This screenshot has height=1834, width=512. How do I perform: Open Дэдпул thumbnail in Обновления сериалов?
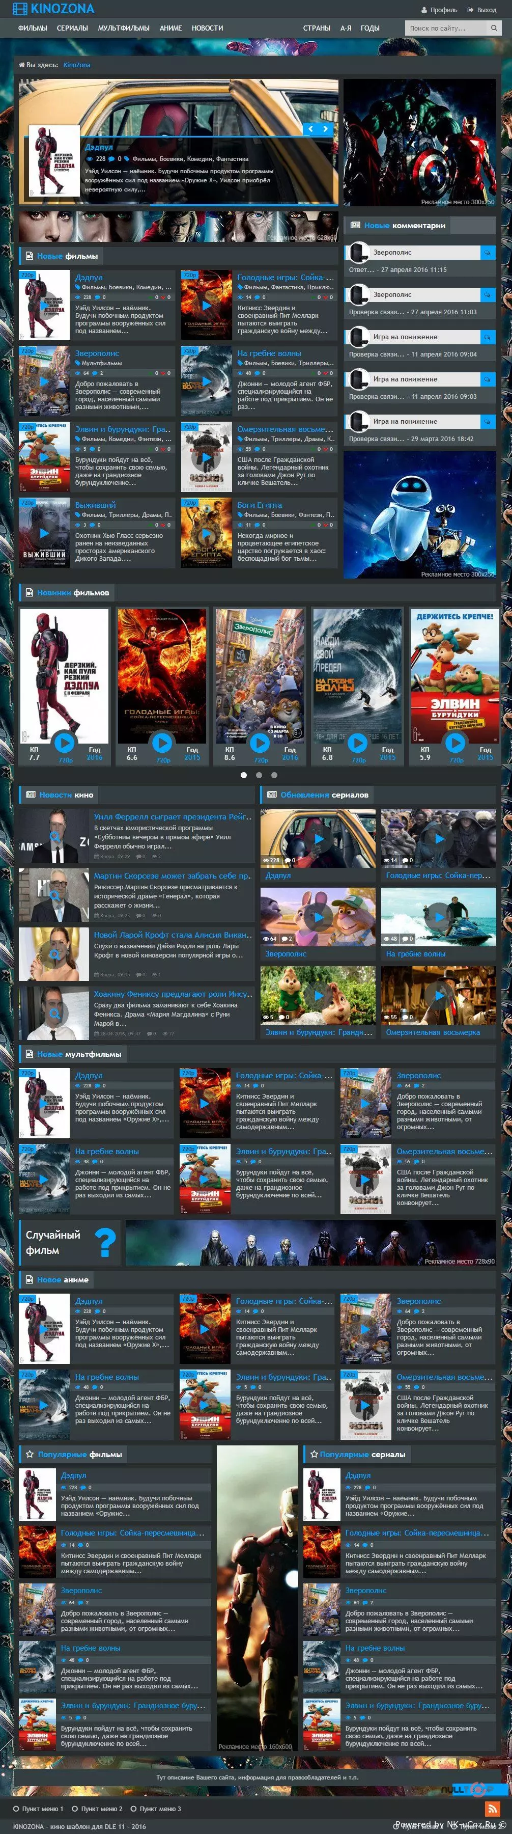(x=318, y=839)
